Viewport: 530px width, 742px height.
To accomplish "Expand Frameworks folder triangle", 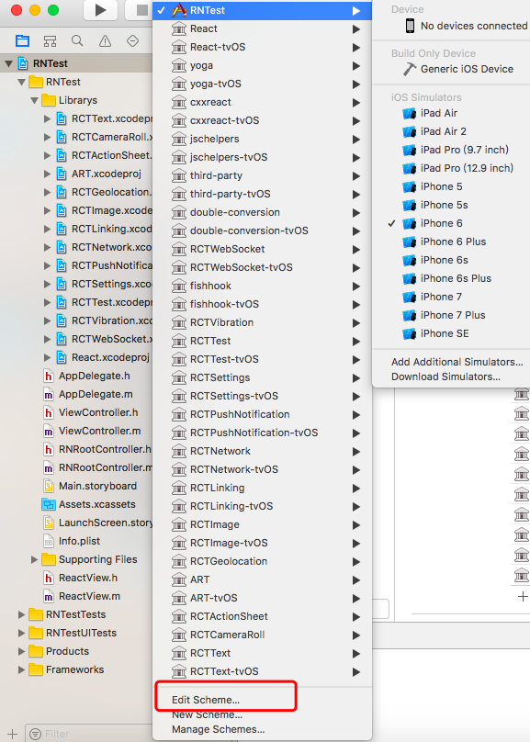I will (21, 669).
